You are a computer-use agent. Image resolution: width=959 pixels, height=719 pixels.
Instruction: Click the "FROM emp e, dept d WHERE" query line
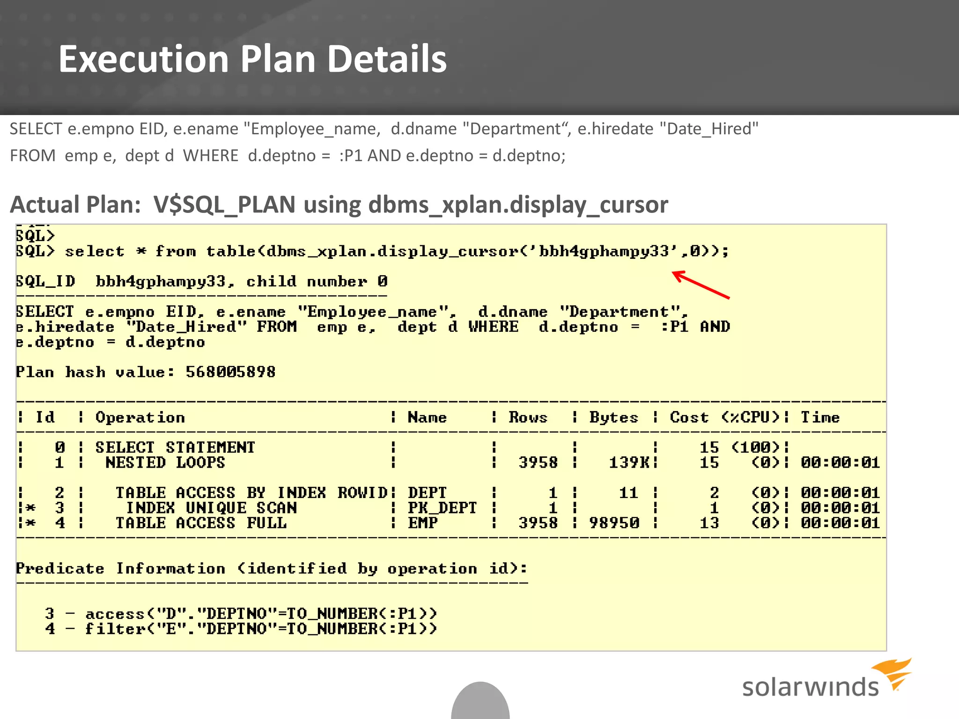288,155
